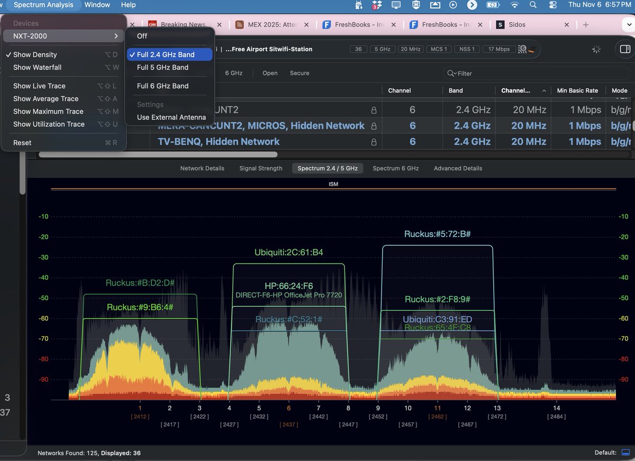This screenshot has width=635, height=461.
Task: Select Full 2.4 GHz Band option
Action: click(x=170, y=54)
